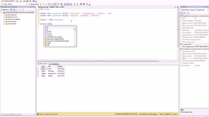209x117 pixels.
Task: Click the login1 cell in results grid
Action: [x=44, y=69]
